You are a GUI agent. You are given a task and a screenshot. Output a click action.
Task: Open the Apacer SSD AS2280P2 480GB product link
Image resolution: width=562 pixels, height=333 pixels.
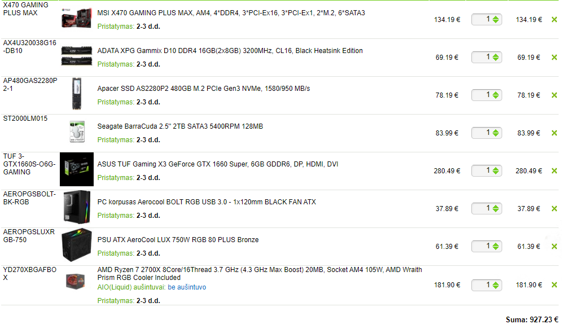click(x=204, y=89)
